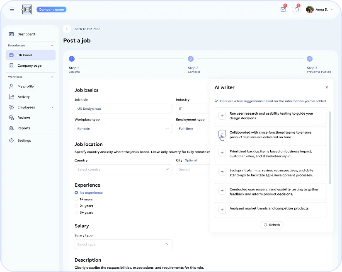Click the AI suggestions list scrollbar
342x272 pixels.
point(330,148)
